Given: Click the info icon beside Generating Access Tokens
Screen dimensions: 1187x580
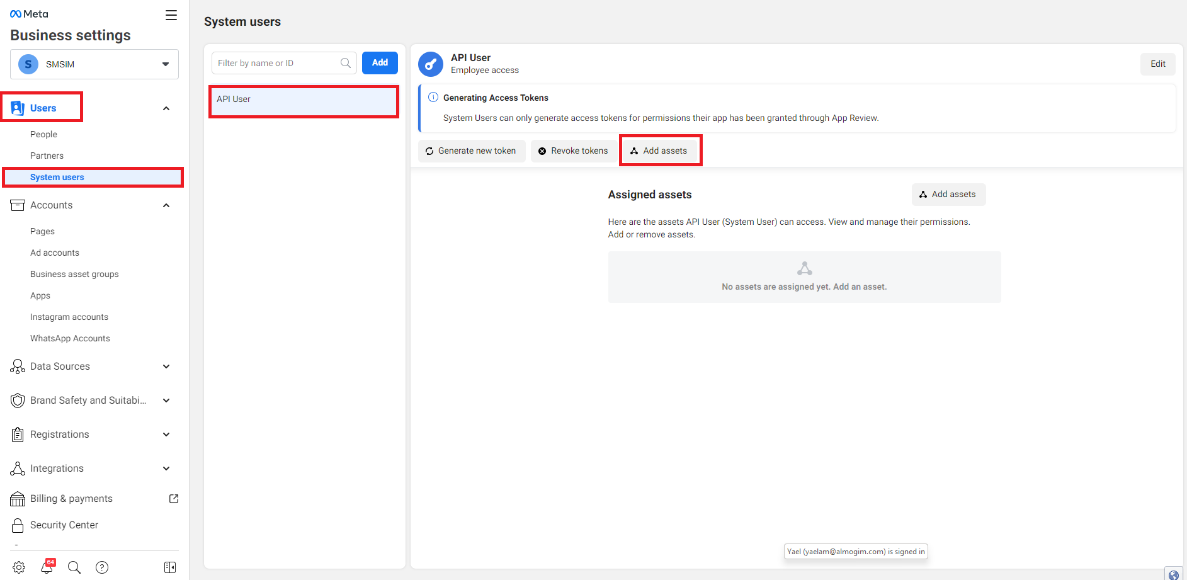Looking at the screenshot, I should (433, 97).
